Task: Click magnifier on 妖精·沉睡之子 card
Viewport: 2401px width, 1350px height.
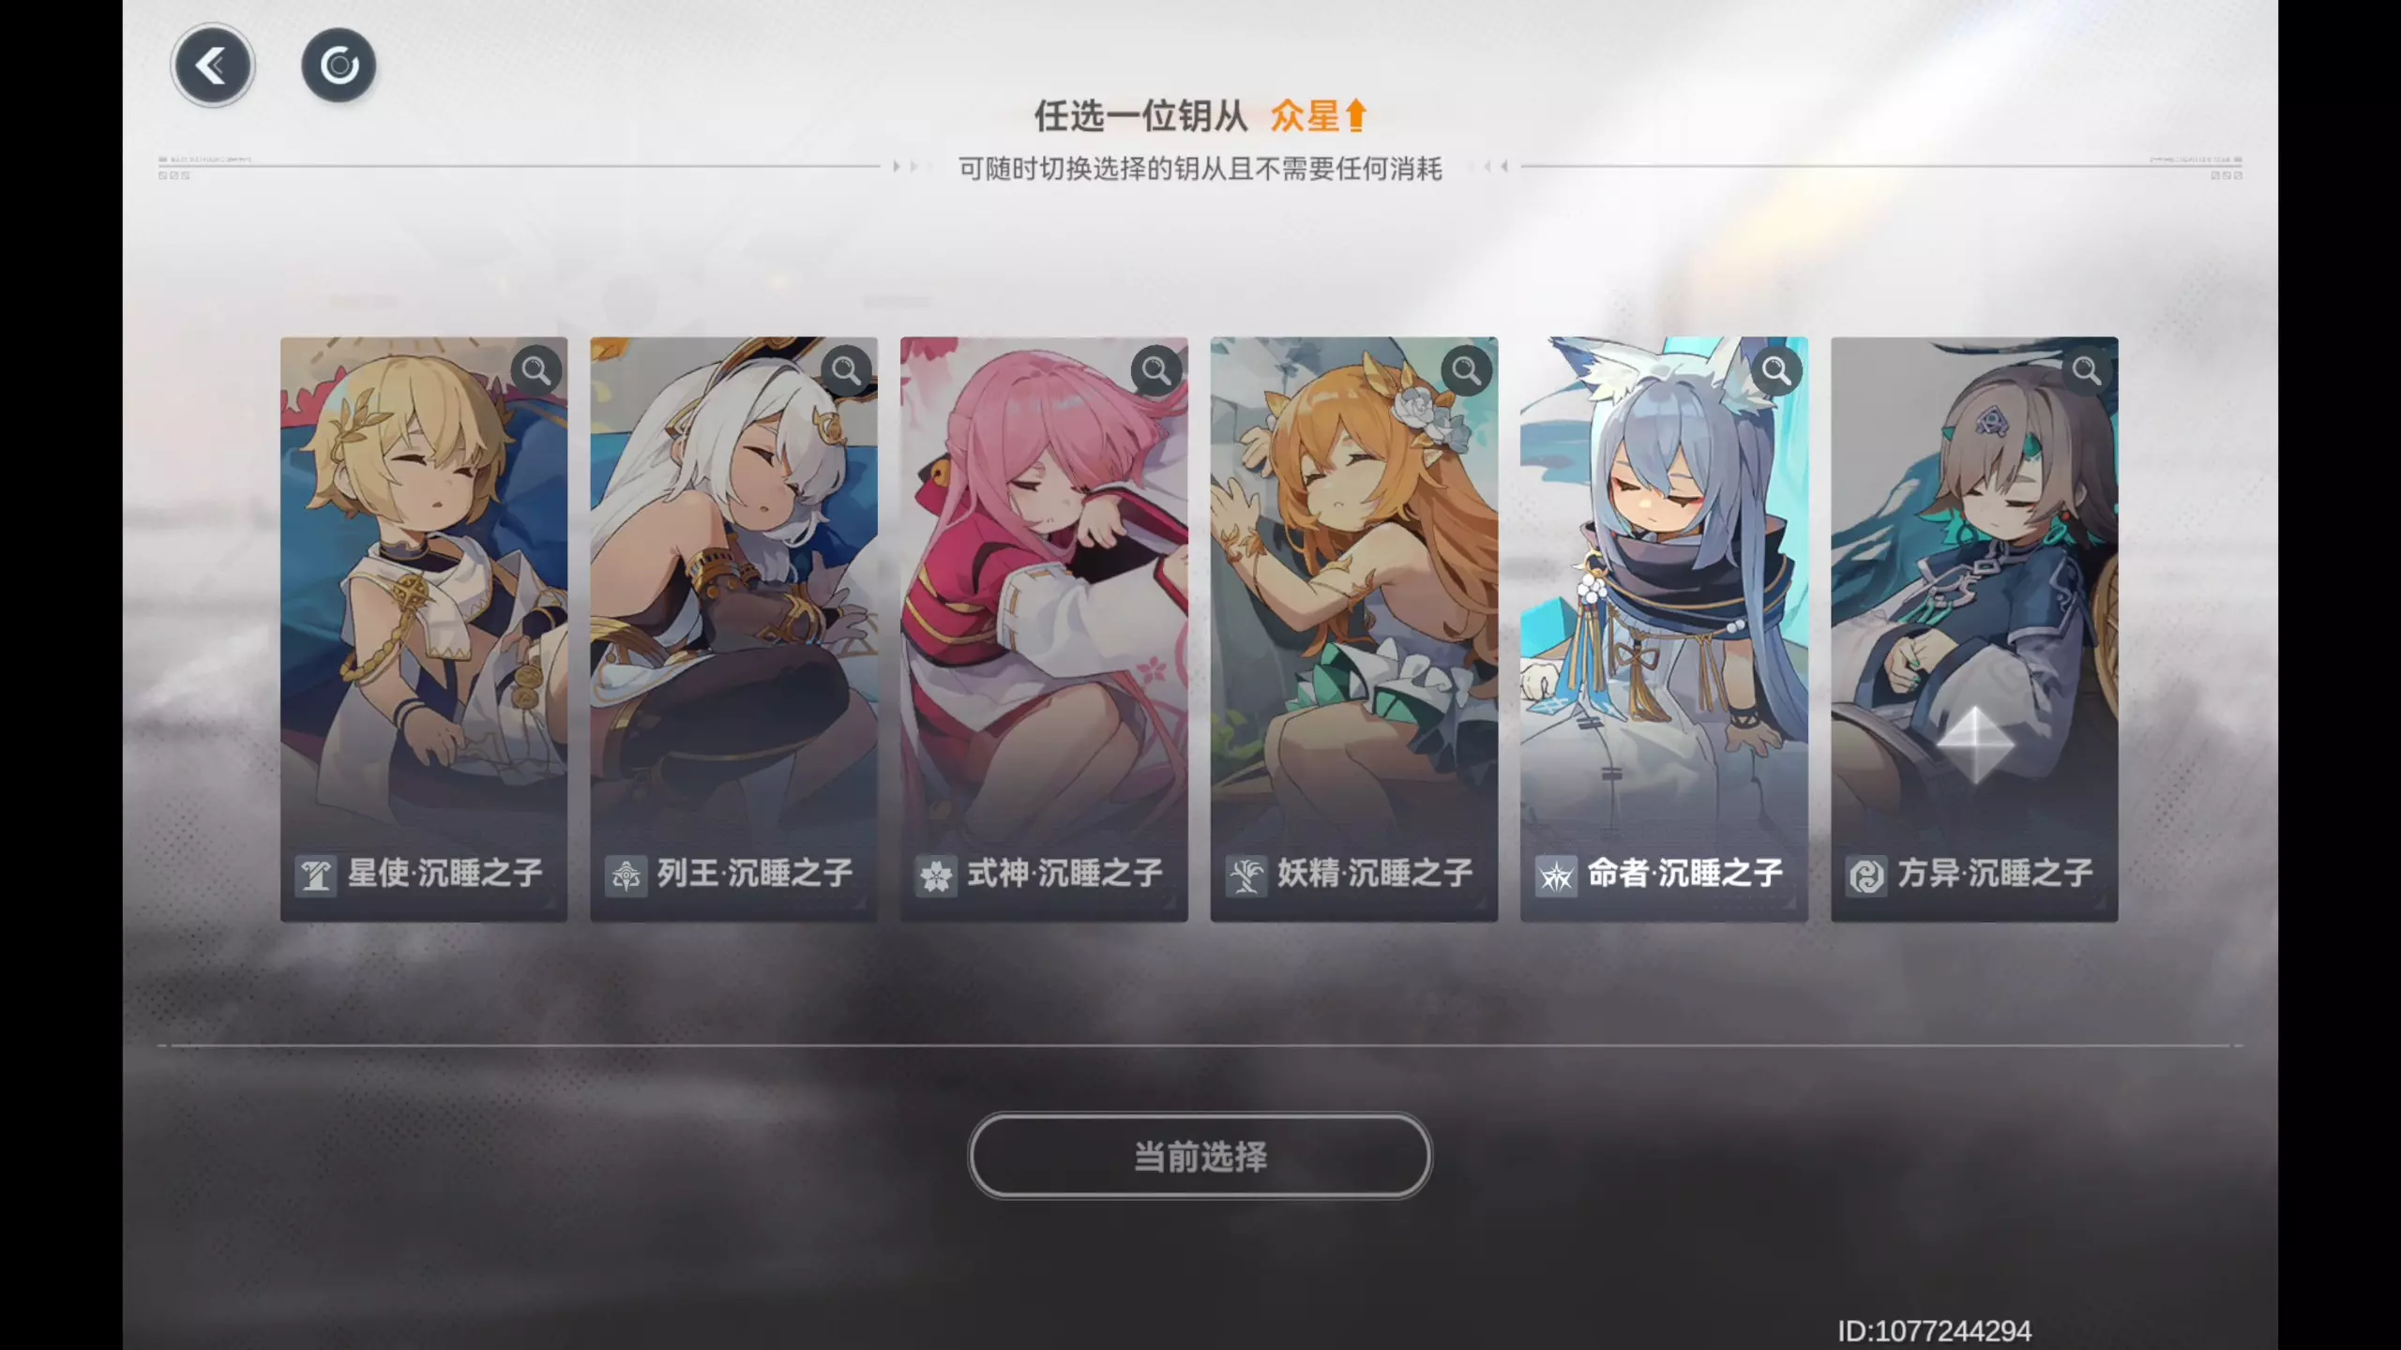Action: click(1467, 371)
